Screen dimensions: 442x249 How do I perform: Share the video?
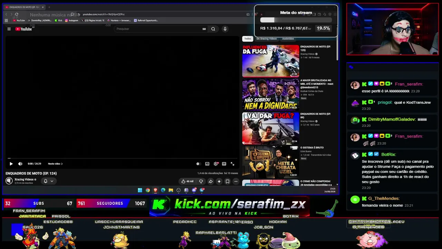pyautogui.click(x=211, y=181)
